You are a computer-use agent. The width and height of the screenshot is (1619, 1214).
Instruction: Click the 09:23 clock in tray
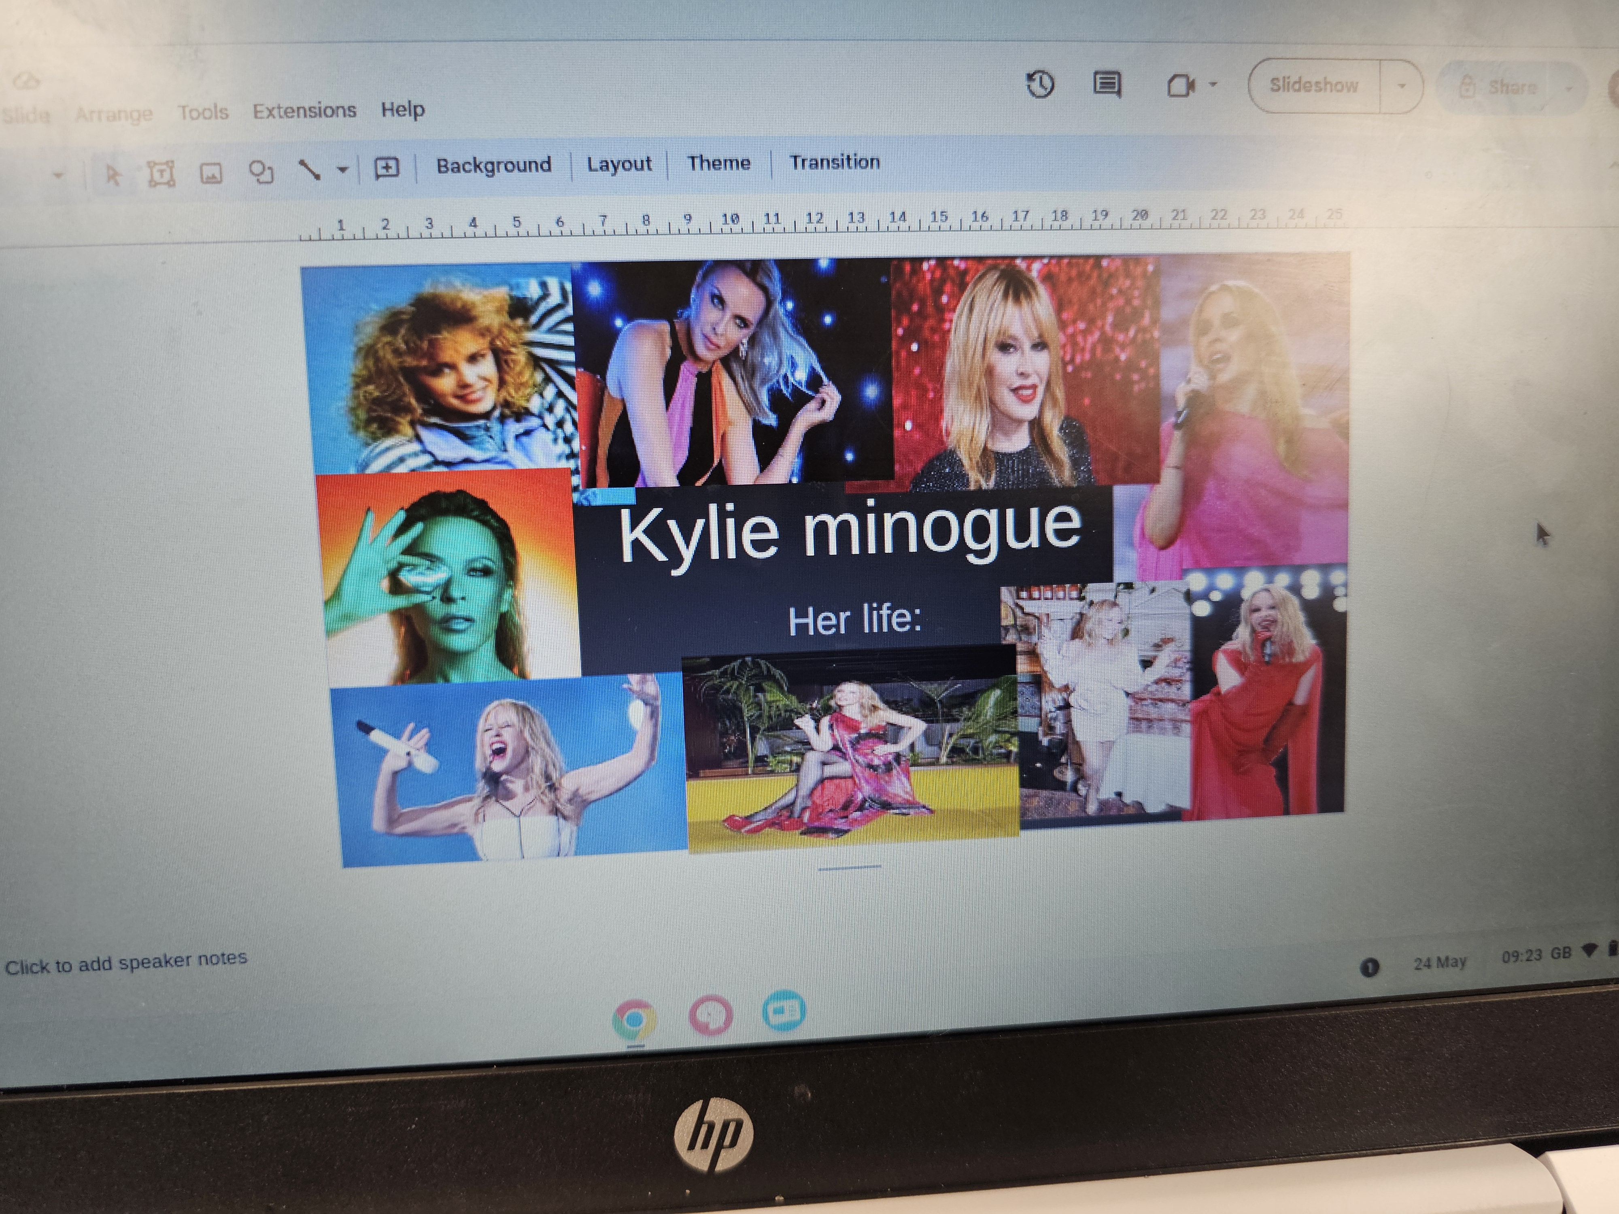click(1521, 956)
